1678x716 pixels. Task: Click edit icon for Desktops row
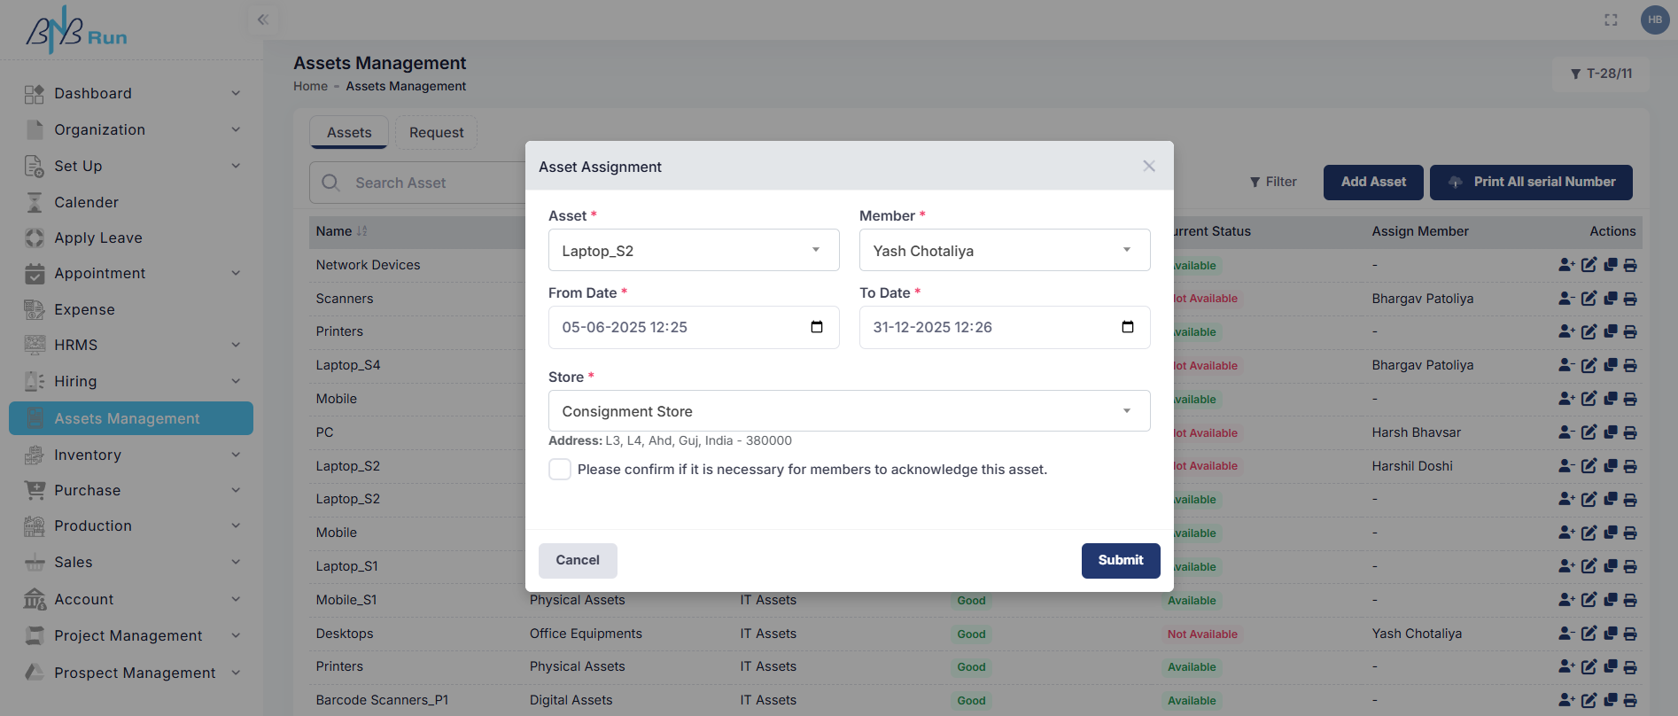(x=1589, y=634)
